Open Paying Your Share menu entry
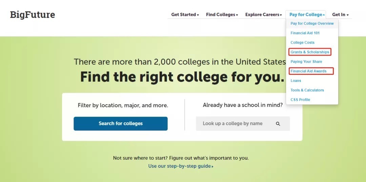Image resolution: width=366 pixels, height=182 pixels. (x=306, y=62)
